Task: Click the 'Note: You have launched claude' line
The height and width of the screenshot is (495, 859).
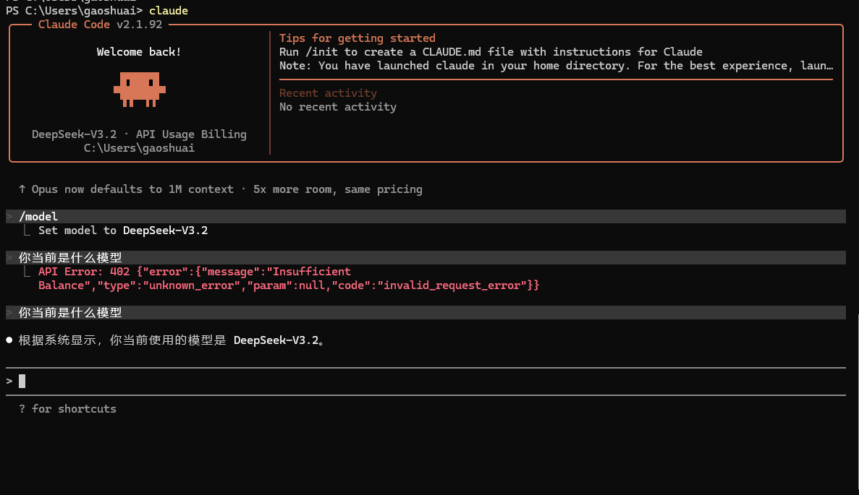Action: (556, 66)
